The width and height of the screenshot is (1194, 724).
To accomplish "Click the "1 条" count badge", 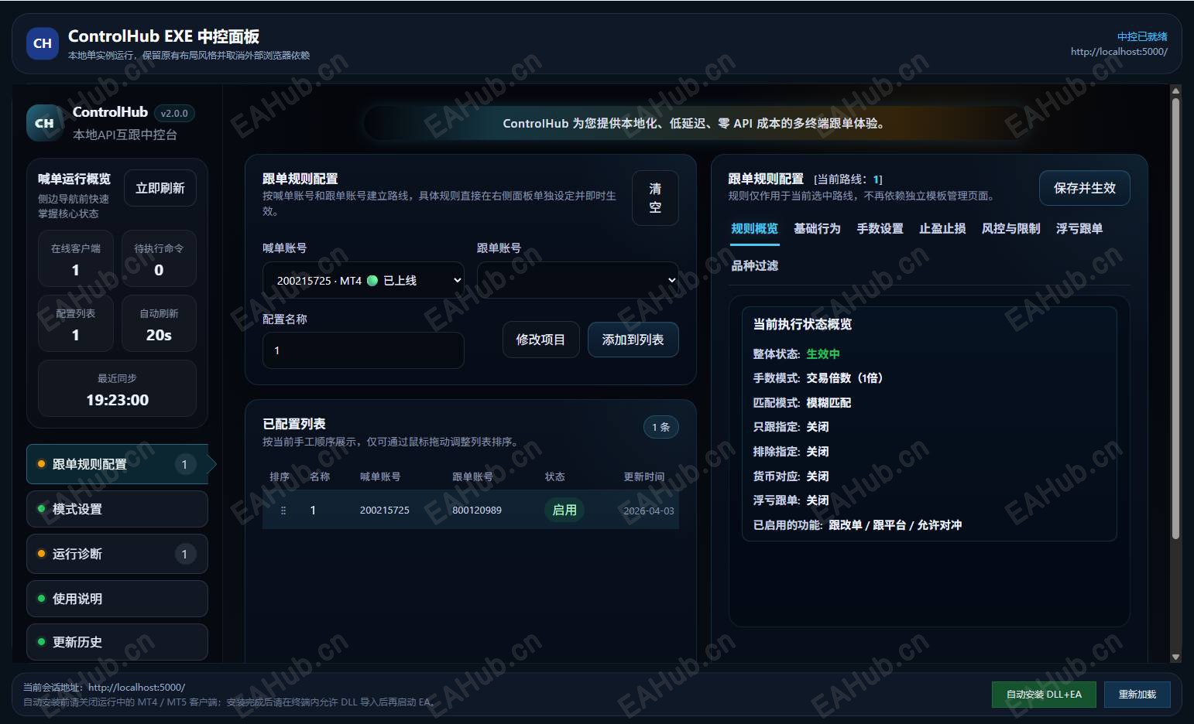I will tap(660, 427).
